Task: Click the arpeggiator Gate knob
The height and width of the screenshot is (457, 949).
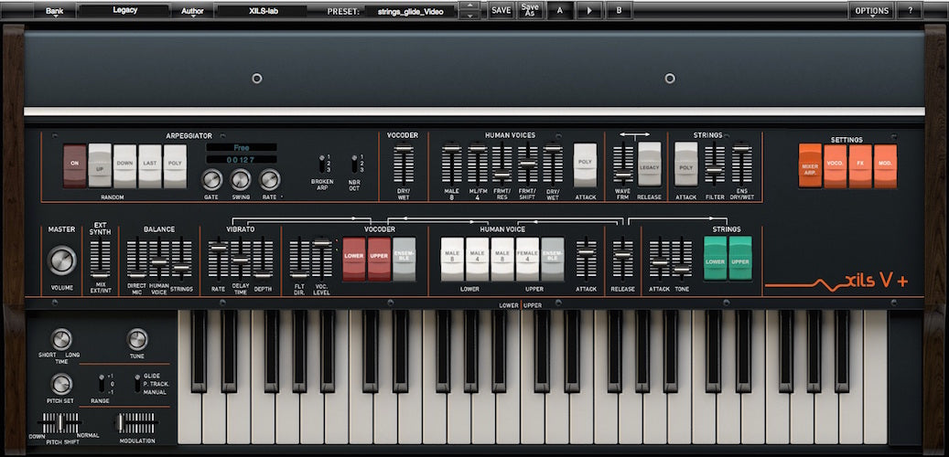Action: 212,179
